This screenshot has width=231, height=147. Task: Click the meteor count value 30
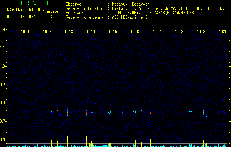[x=53, y=17]
